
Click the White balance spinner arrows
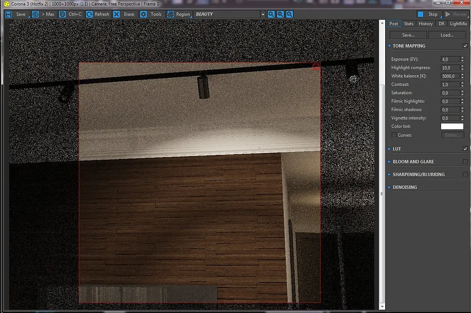point(462,76)
